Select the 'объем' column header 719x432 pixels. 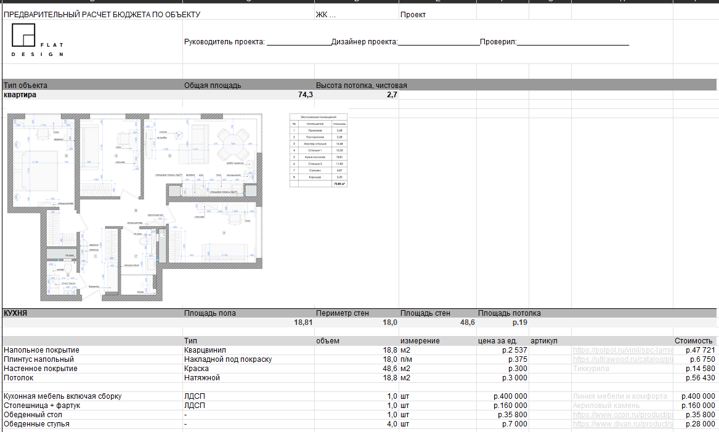click(x=327, y=341)
